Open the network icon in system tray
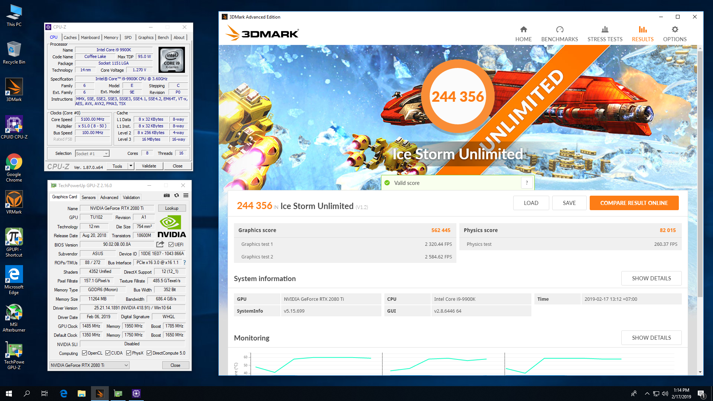The height and width of the screenshot is (401, 713). pyautogui.click(x=656, y=394)
